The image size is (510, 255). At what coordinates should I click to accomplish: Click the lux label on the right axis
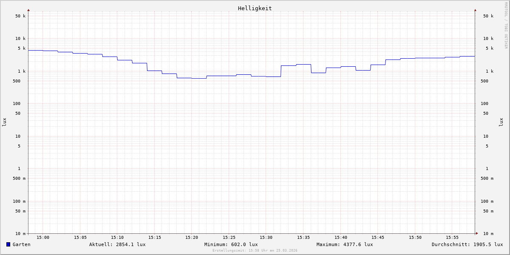pos(501,122)
